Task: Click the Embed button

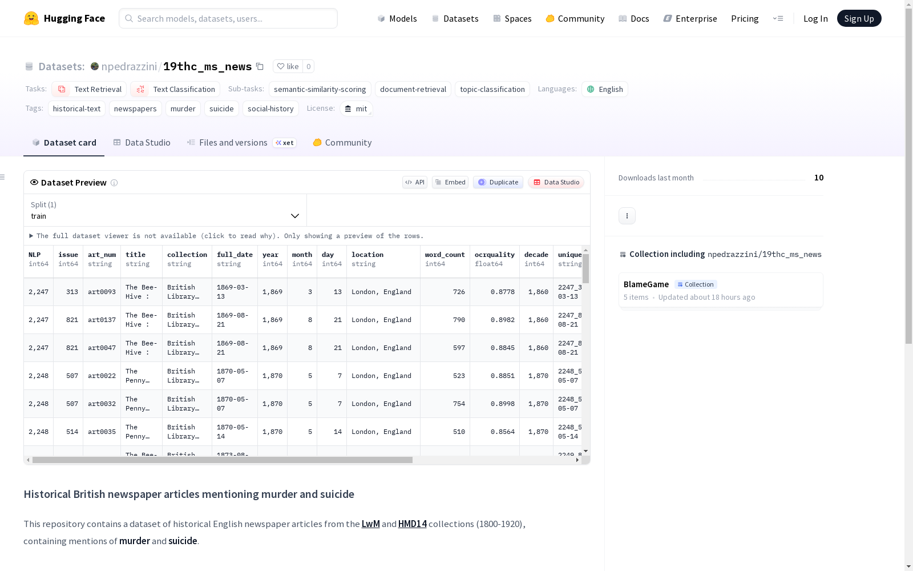Action: coord(450,182)
